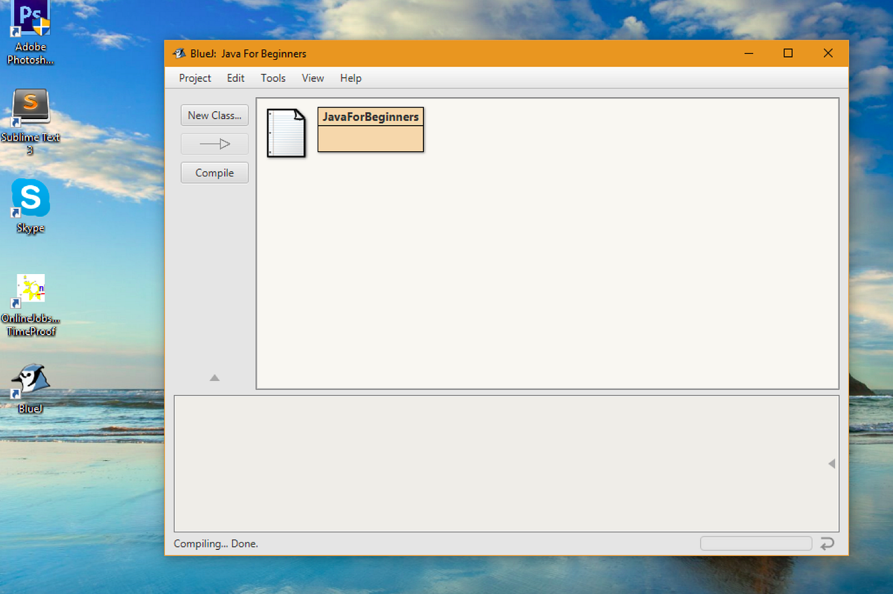Start Skype using its desktop icon
The width and height of the screenshot is (893, 594).
click(29, 201)
